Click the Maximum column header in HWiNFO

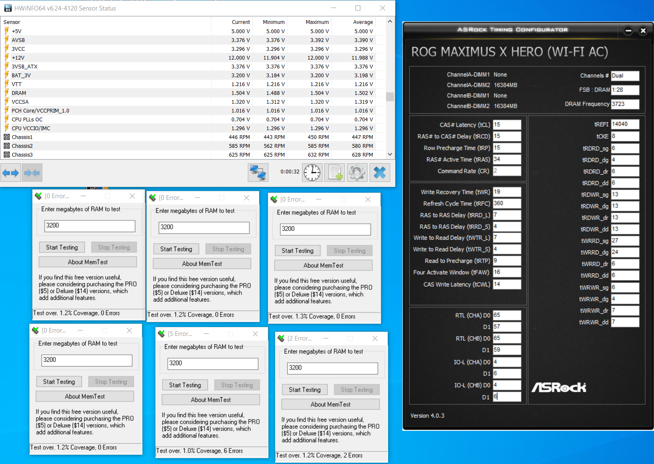[x=310, y=22]
